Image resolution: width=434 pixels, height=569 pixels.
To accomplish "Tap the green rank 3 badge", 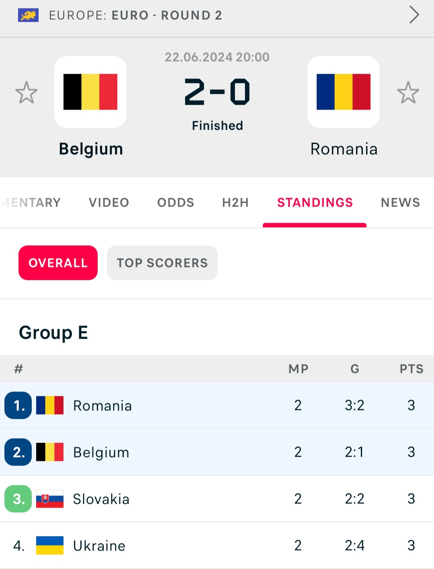I will pyautogui.click(x=18, y=499).
